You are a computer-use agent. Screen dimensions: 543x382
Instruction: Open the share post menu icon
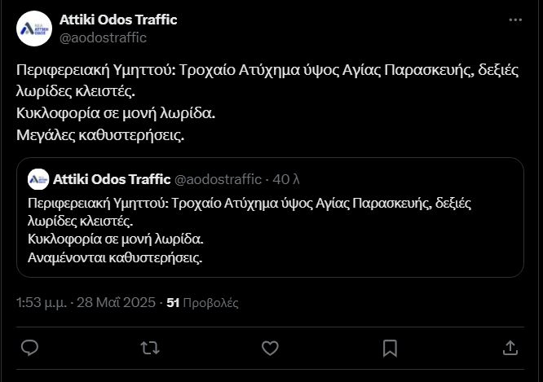click(510, 348)
